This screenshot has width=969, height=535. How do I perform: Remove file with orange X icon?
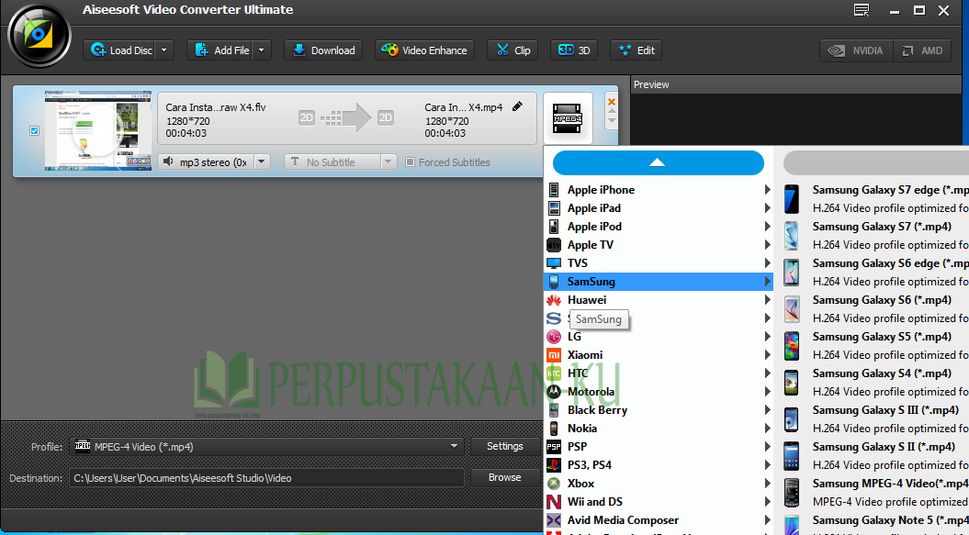click(x=611, y=102)
